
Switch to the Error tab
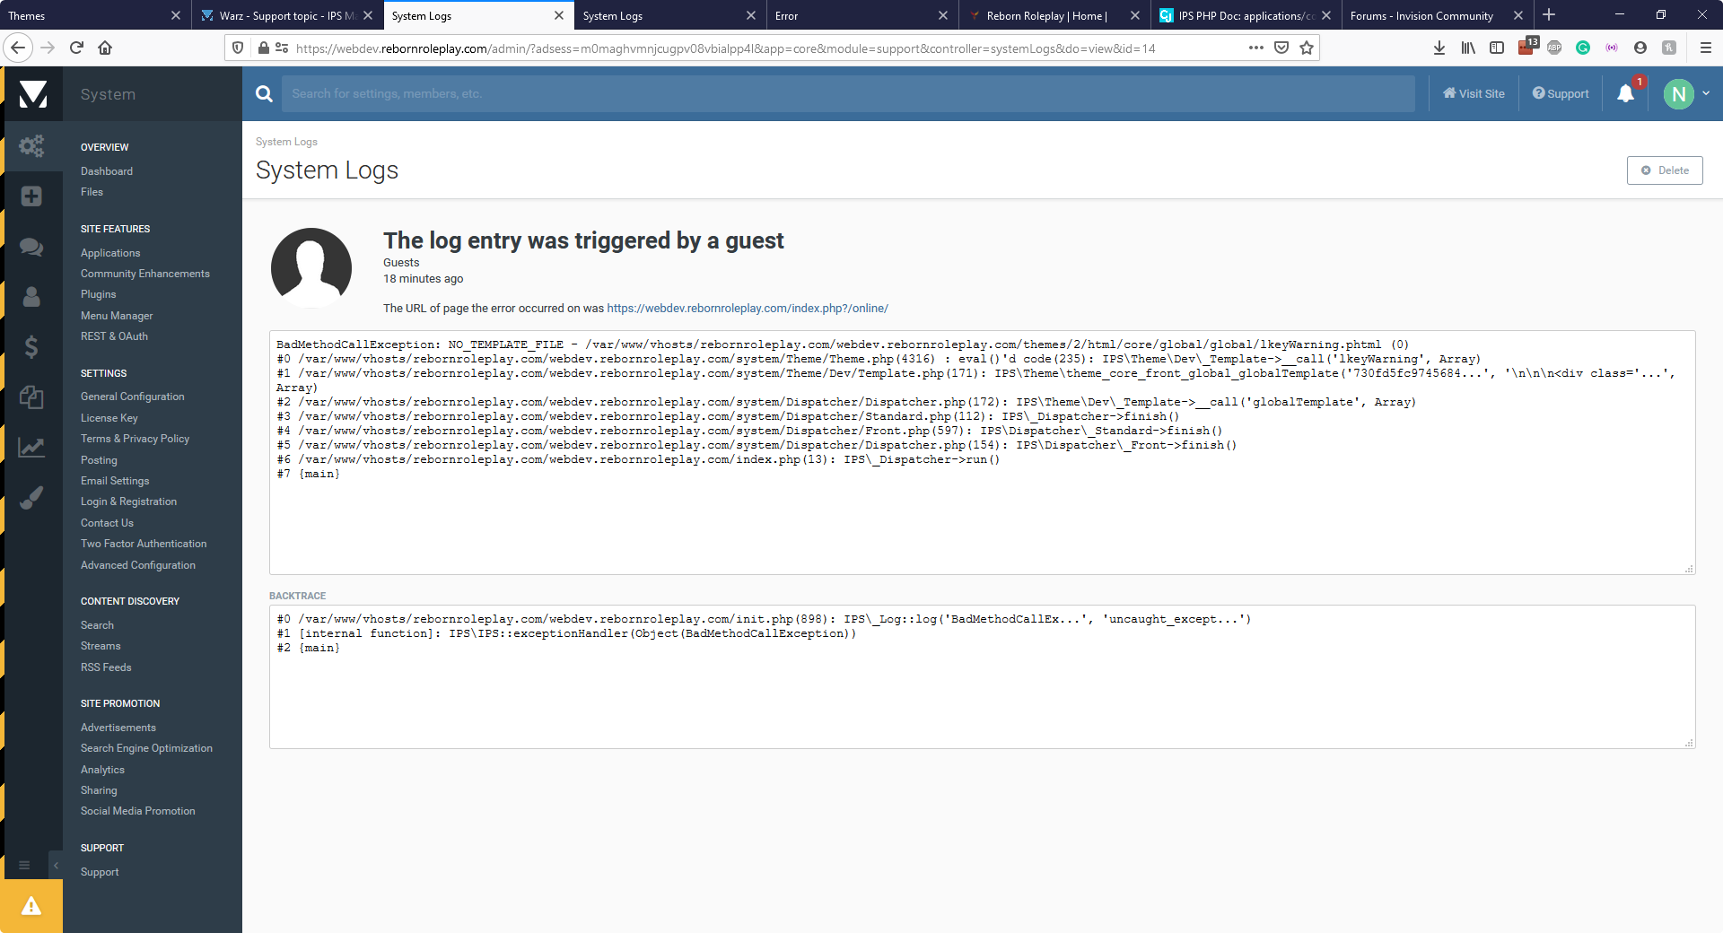[x=861, y=15]
